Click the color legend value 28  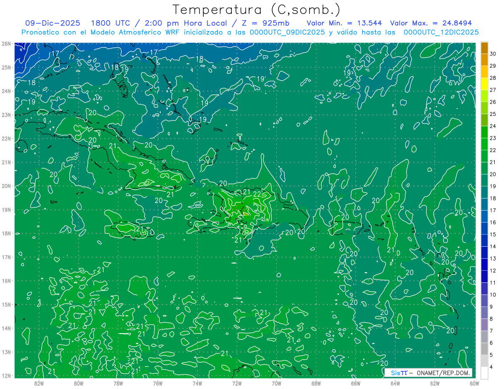click(x=493, y=78)
